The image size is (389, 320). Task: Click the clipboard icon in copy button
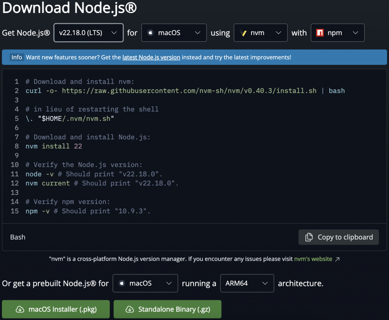(309, 237)
